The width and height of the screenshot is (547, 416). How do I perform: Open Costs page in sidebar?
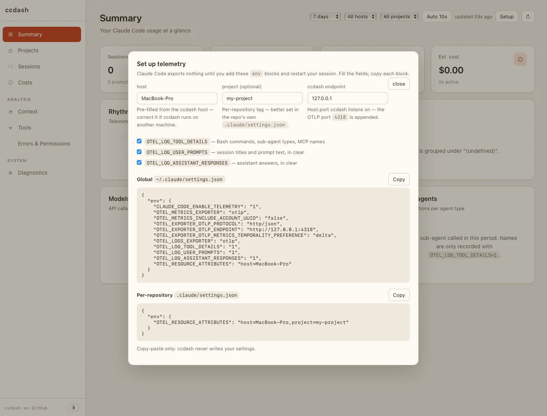click(x=42, y=83)
